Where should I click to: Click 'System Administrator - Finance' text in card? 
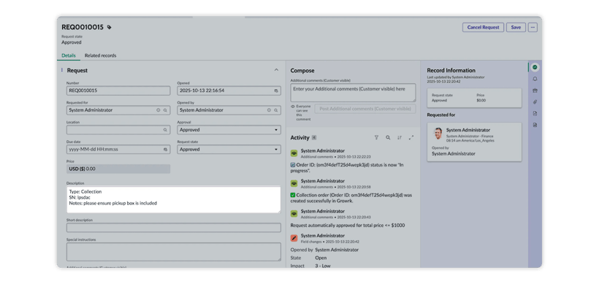coord(470,136)
